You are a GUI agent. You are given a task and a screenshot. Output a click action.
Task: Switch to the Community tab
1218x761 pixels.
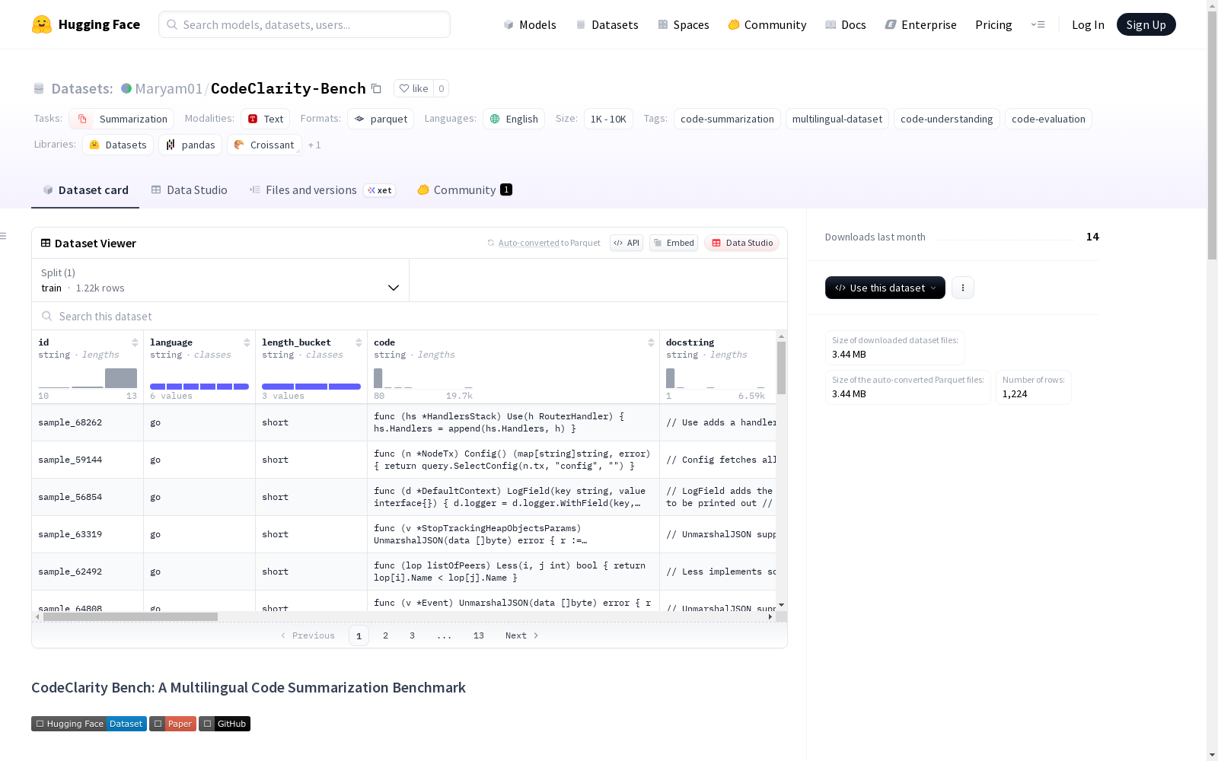point(464,190)
